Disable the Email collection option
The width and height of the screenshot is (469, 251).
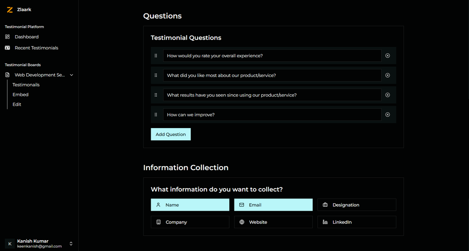(273, 205)
